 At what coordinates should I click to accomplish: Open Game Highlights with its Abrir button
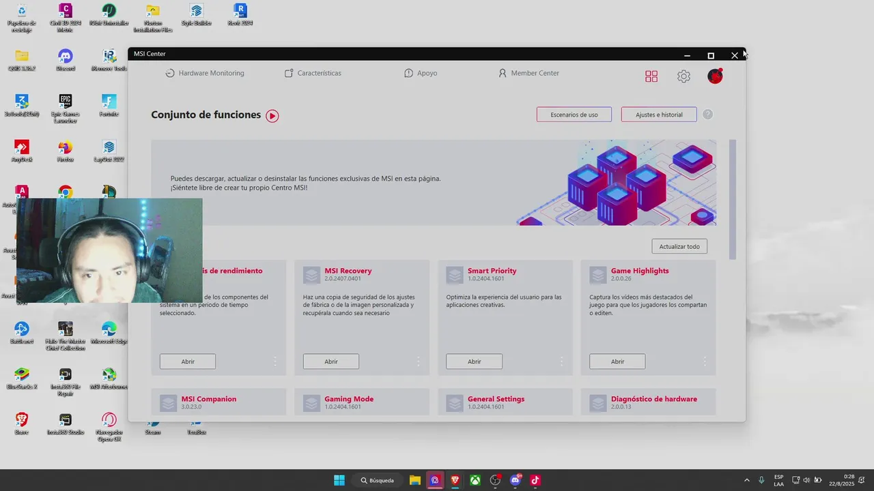point(617,361)
